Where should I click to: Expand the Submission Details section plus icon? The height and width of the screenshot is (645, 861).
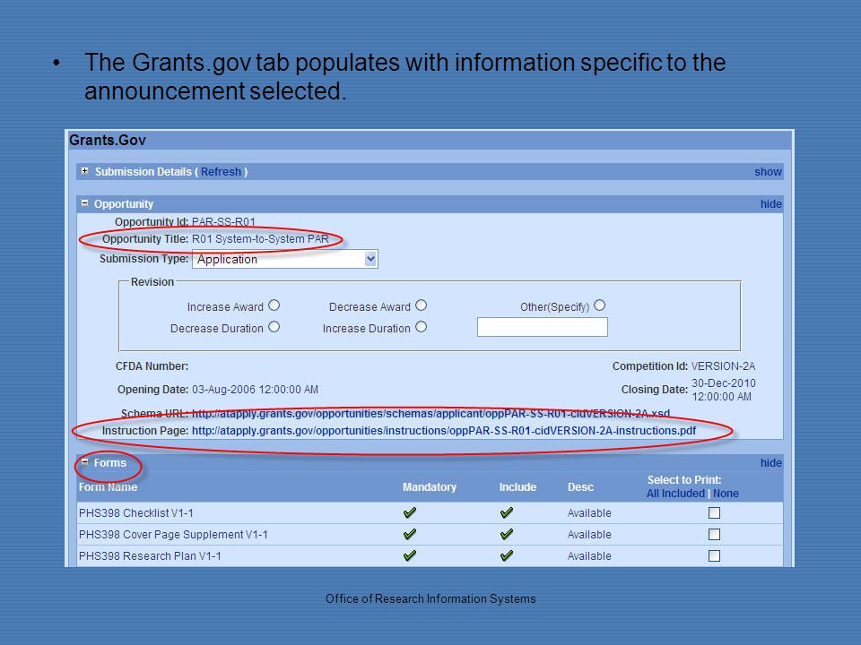tap(84, 171)
